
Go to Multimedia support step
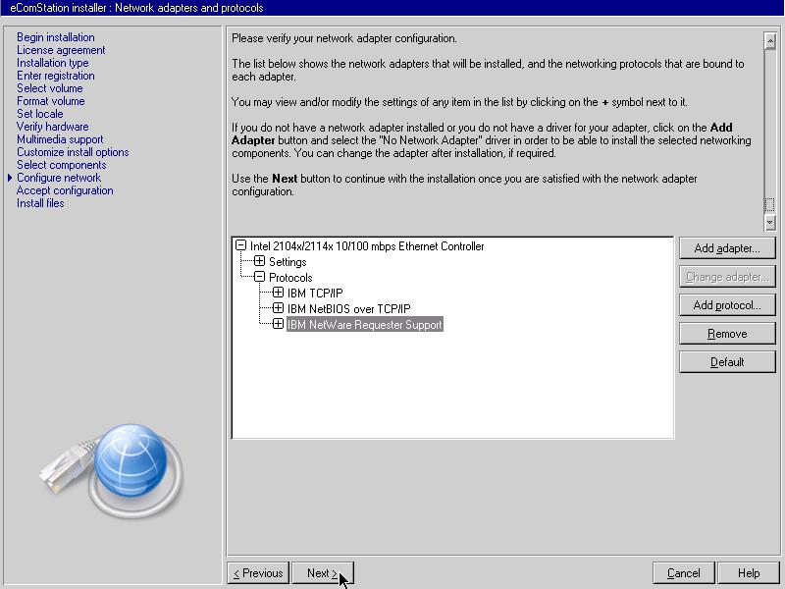click(60, 139)
